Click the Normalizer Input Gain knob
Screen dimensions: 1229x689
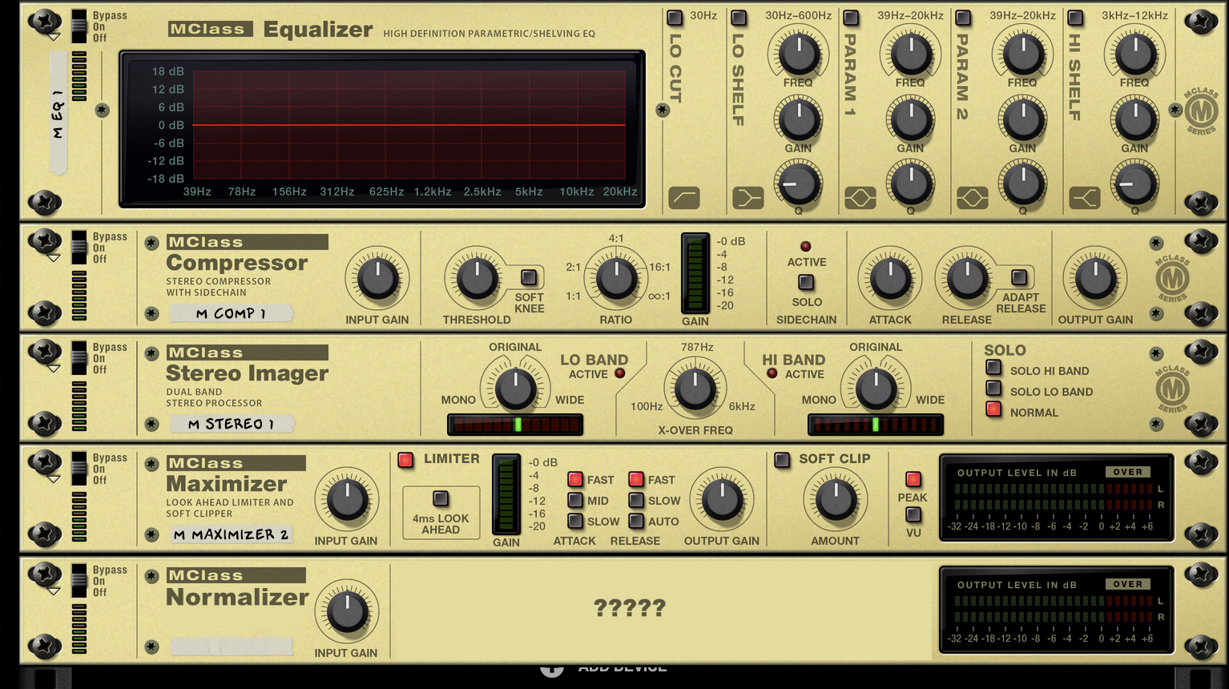point(346,611)
